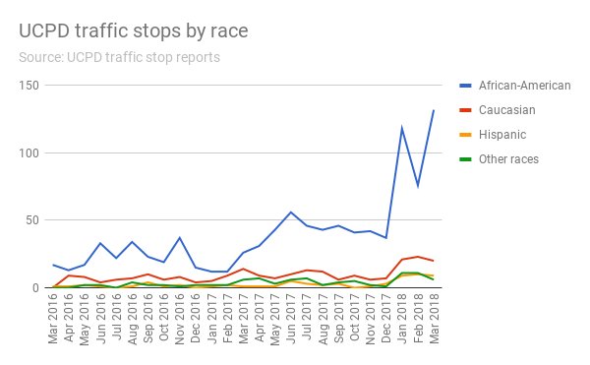The height and width of the screenshot is (365, 590).
Task: Click the red Caucasian legend swatch
Action: point(465,110)
